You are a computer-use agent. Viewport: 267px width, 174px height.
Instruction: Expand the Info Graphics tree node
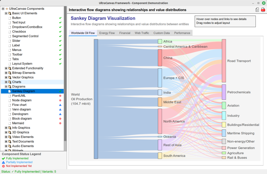6,128
